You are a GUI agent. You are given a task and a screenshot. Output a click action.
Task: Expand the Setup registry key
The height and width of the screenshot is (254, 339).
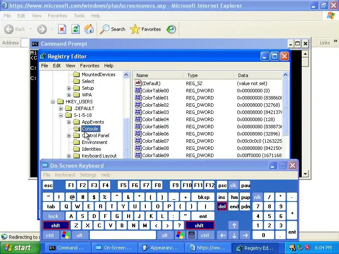pyautogui.click(x=69, y=88)
